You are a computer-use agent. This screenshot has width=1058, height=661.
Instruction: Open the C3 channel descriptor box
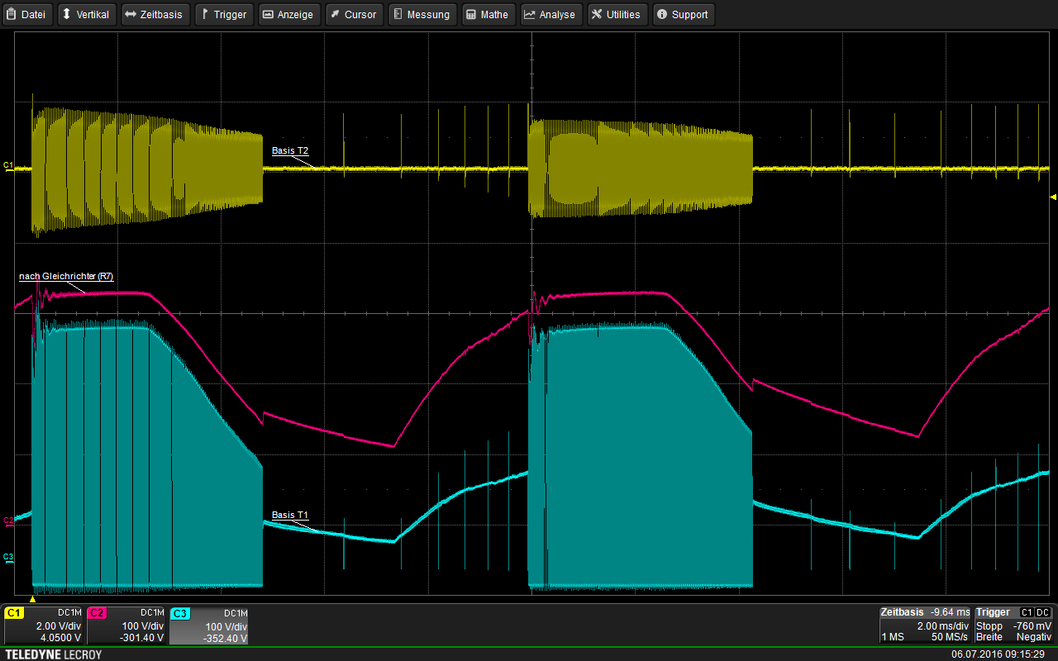click(x=209, y=625)
